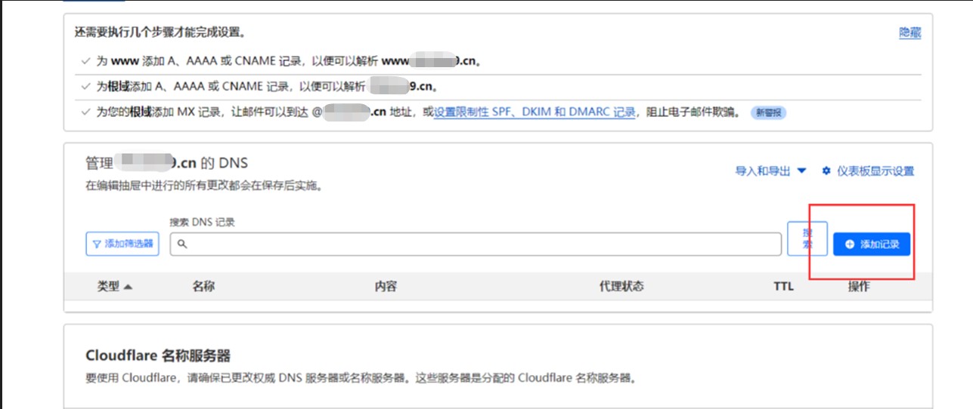Click the plus icon on 添加记录

(x=850, y=244)
